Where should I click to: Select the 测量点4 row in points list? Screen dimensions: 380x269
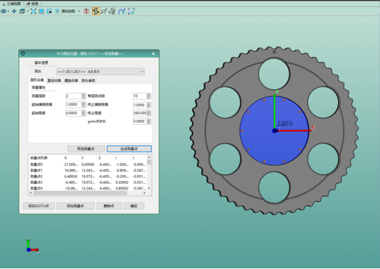click(x=88, y=188)
